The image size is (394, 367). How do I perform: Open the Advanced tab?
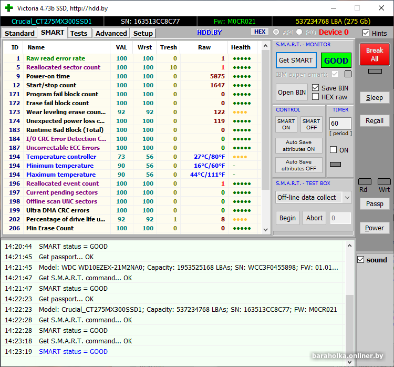click(111, 33)
